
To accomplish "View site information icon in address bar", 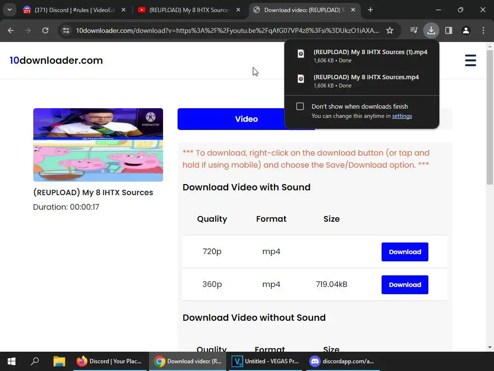I will (66, 30).
